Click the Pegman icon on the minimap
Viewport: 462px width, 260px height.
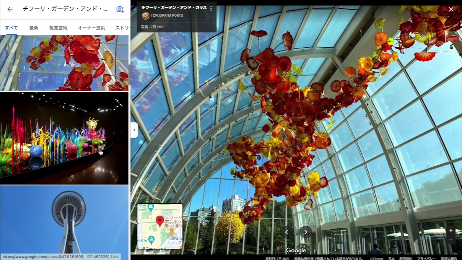coord(172,231)
